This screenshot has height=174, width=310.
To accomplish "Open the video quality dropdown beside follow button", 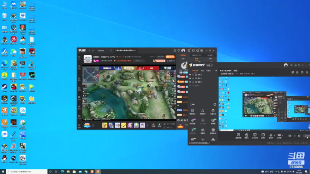I will [x=160, y=57].
